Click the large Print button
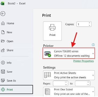The height and width of the screenshot is (97, 98). click(x=52, y=31)
